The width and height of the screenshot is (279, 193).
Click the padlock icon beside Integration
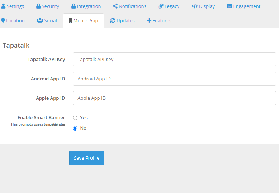74,6
